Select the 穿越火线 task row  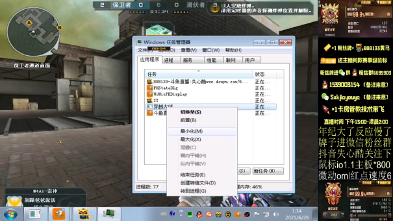pyautogui.click(x=211, y=107)
